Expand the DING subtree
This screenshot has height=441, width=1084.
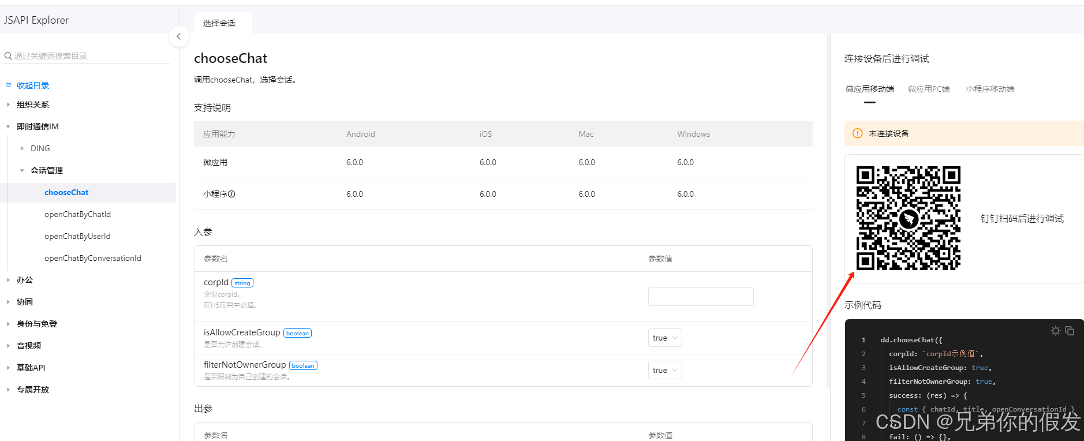tap(22, 148)
